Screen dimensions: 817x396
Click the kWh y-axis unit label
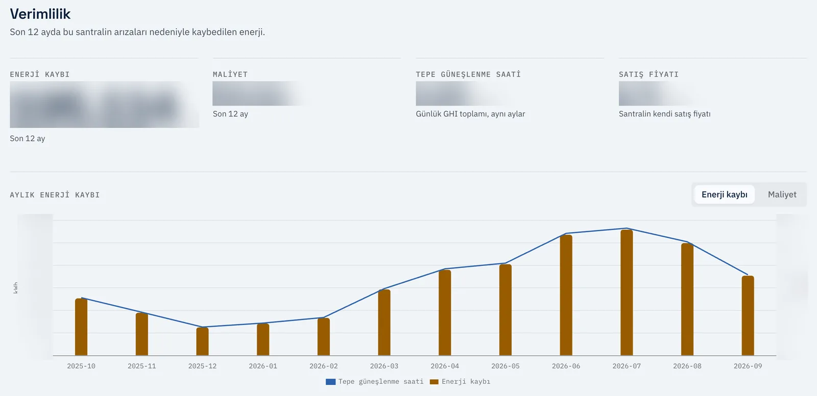tap(15, 288)
